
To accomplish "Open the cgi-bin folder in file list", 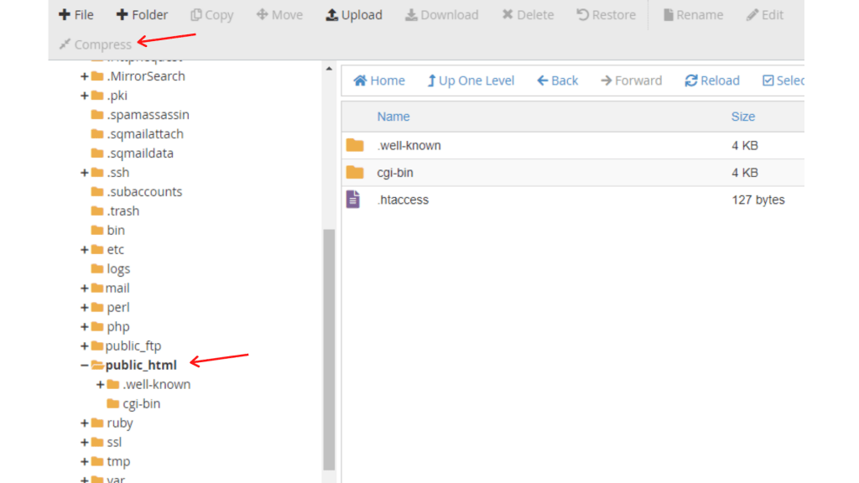I will 394,173.
